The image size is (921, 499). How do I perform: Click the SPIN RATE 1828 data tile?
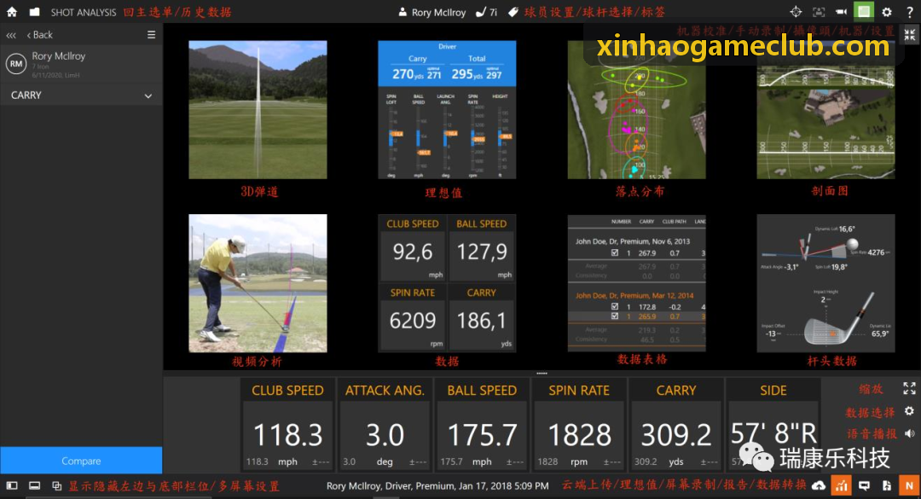pyautogui.click(x=579, y=426)
